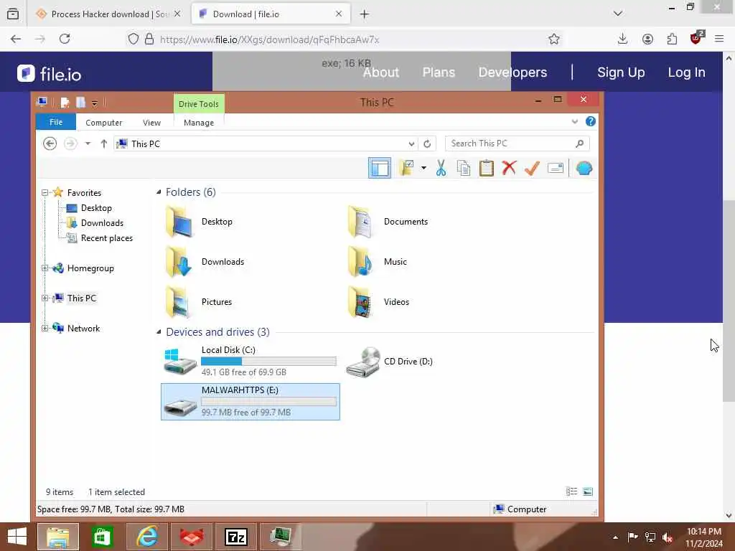
Task: Expand the Homegroup tree node
Action: pos(45,268)
